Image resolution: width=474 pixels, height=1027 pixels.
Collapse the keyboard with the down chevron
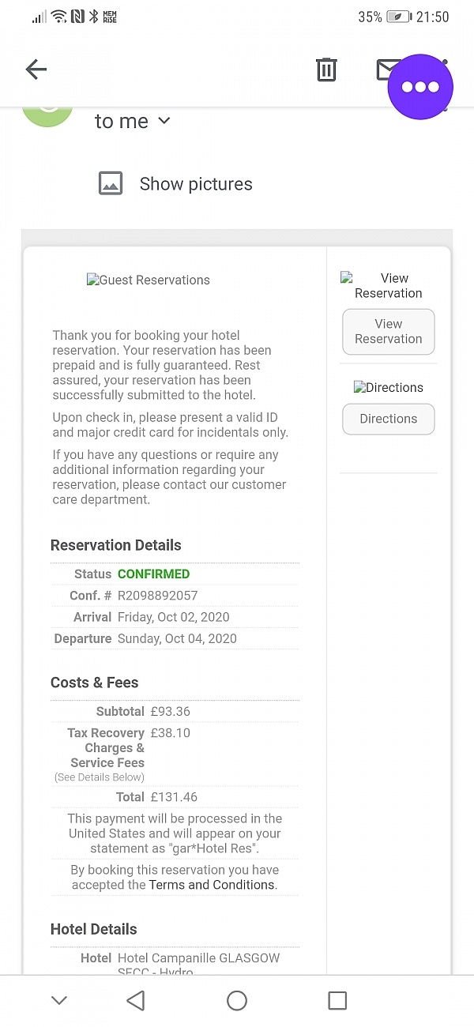(58, 999)
